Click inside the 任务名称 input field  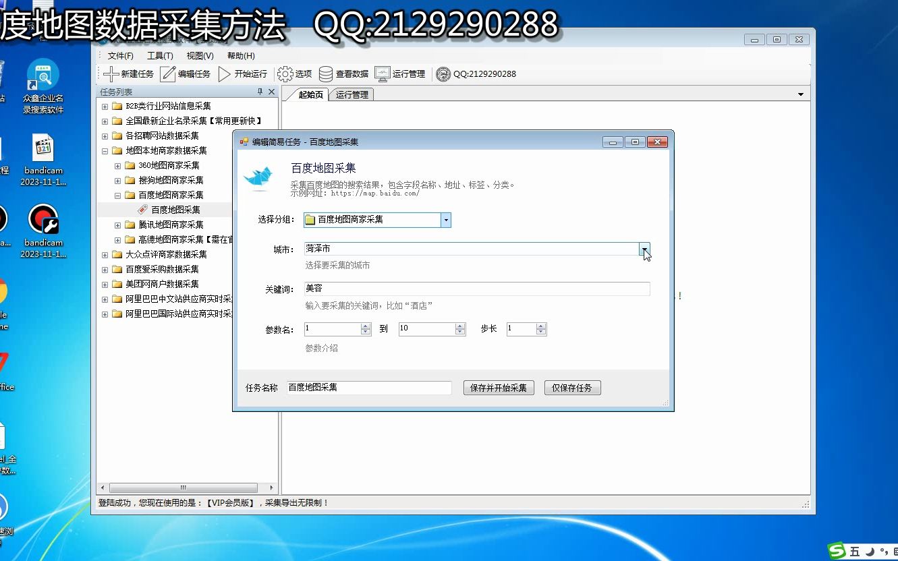pos(368,387)
